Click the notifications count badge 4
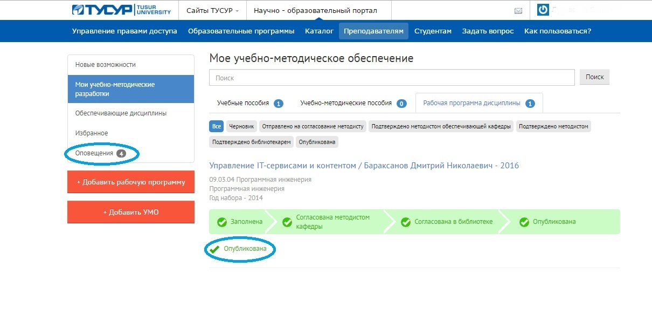The image size is (652, 328). coord(121,154)
